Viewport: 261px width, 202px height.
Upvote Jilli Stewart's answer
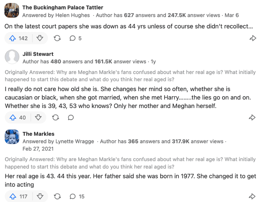click(x=18, y=118)
